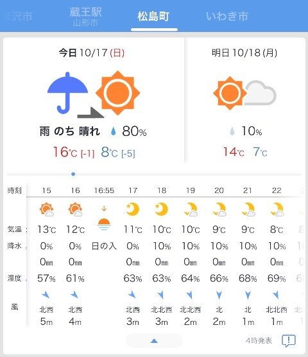Viewport: 308px width, 357px height.
Task: Tap the 4時発表 issue time label
Action: 259,340
